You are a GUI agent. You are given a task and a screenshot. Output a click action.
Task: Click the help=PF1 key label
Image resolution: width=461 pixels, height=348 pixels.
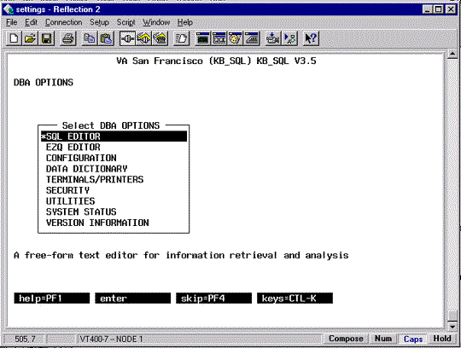pos(52,298)
